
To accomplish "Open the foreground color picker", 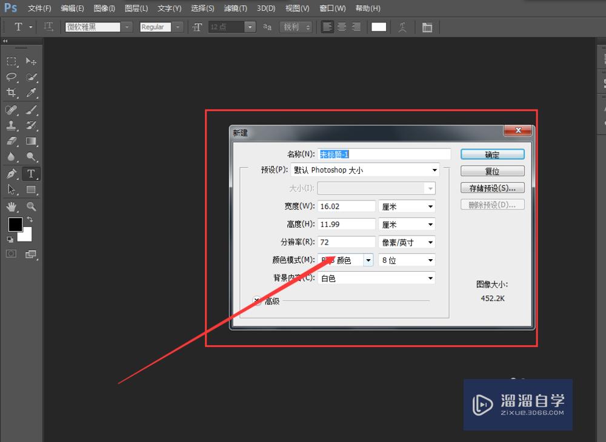I will coord(16,224).
